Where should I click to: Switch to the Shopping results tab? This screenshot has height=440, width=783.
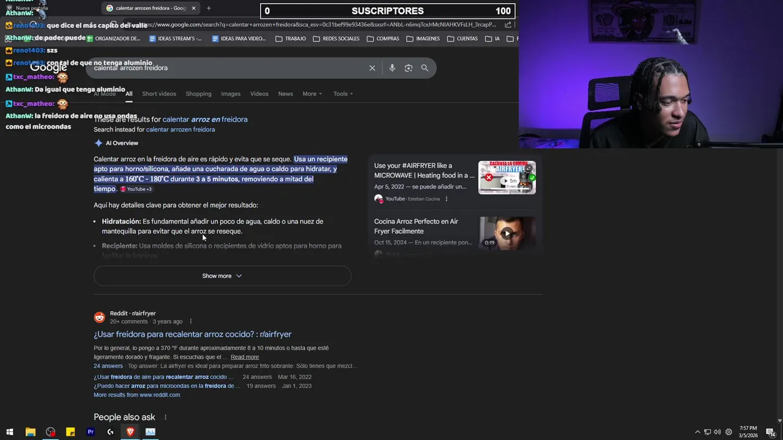(x=198, y=94)
